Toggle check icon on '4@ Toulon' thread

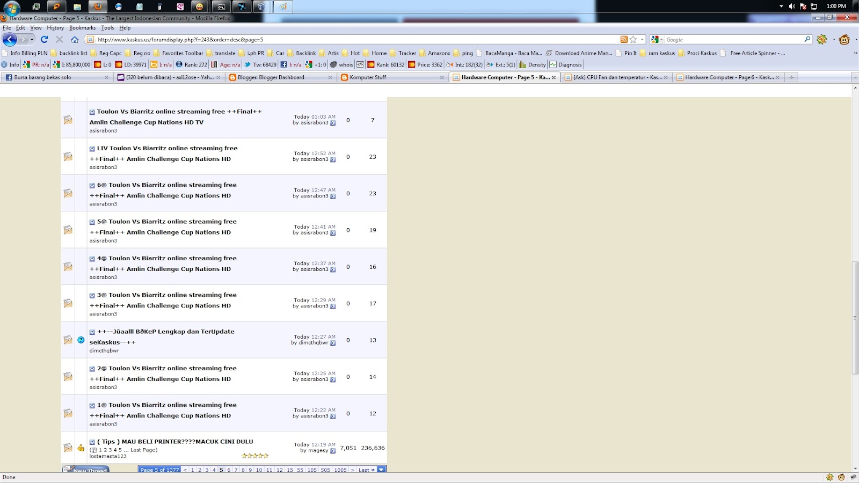[92, 259]
